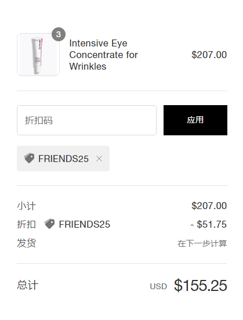The image size is (243, 320).
Task: Click the subtotal amount $207.00
Action: tap(209, 206)
